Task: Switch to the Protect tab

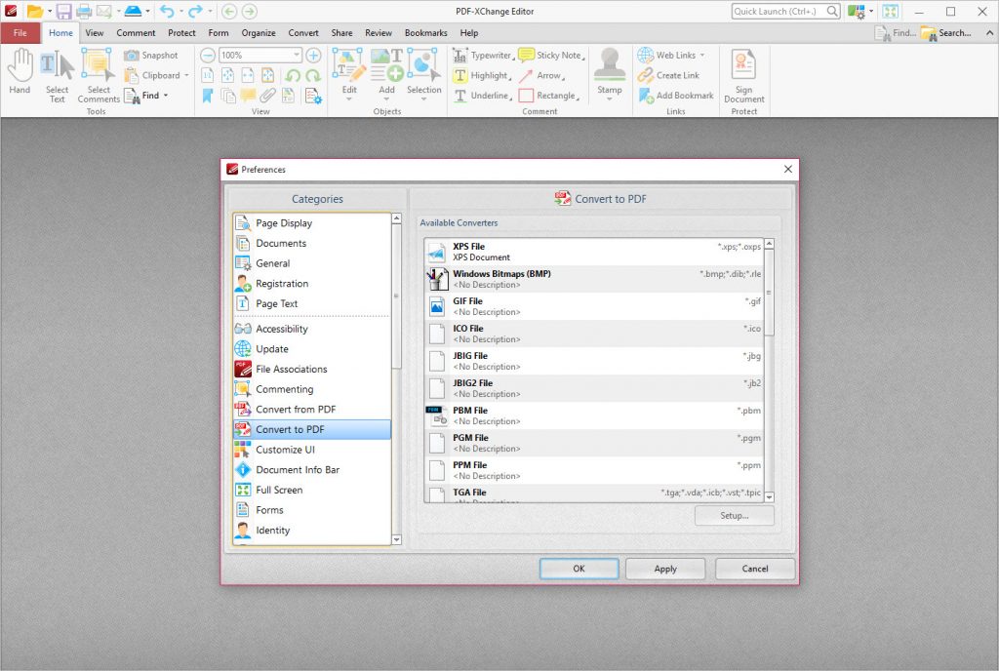Action: pyautogui.click(x=181, y=33)
